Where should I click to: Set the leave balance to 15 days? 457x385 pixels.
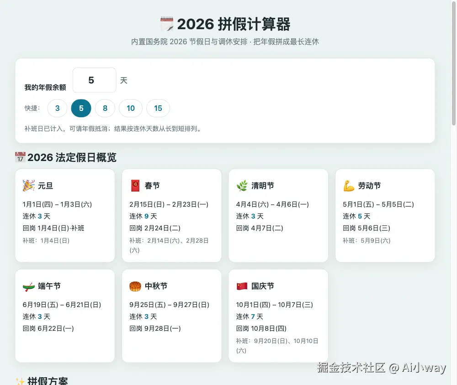point(158,108)
